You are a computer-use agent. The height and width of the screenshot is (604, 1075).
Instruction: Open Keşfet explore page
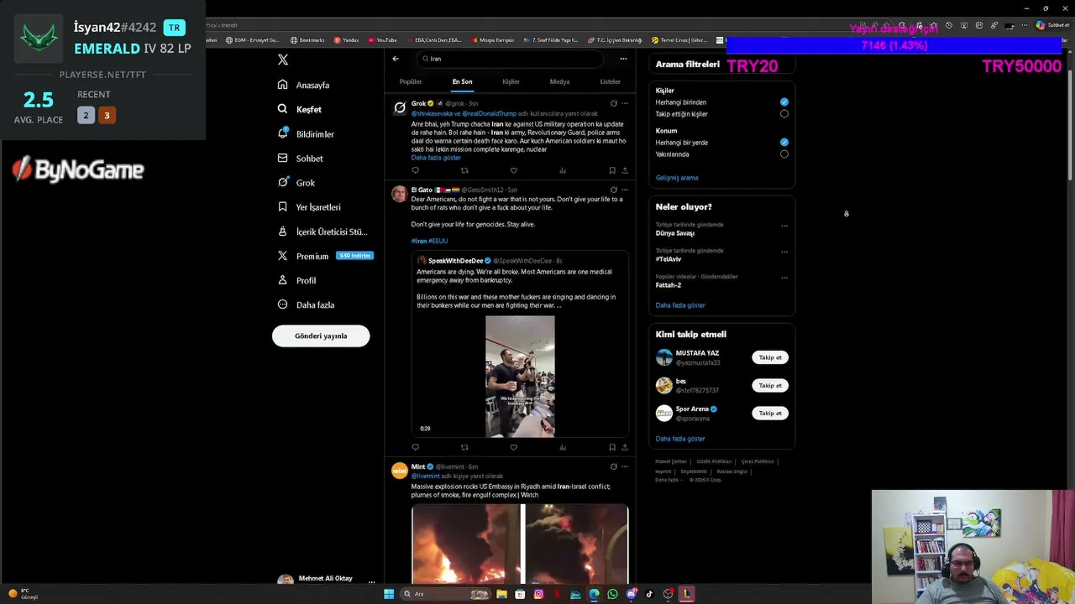pyautogui.click(x=300, y=109)
